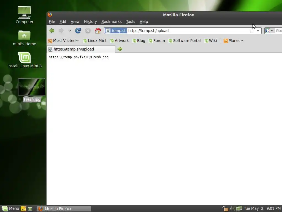Screen dimensions: 282x212
Task: Click the temp.sh site identity button
Action: [116, 31]
